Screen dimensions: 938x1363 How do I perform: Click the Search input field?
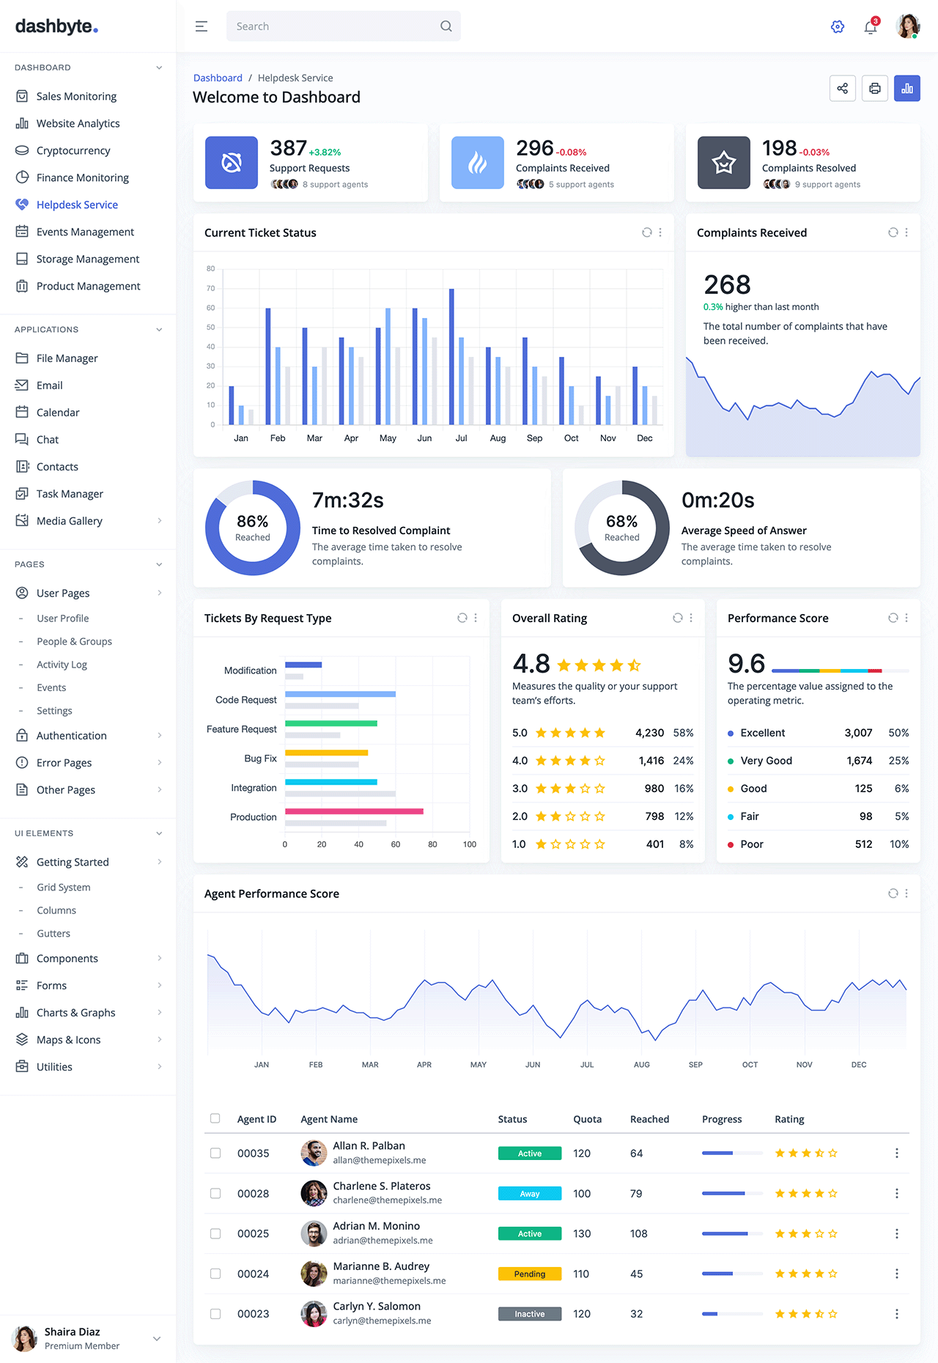point(333,26)
